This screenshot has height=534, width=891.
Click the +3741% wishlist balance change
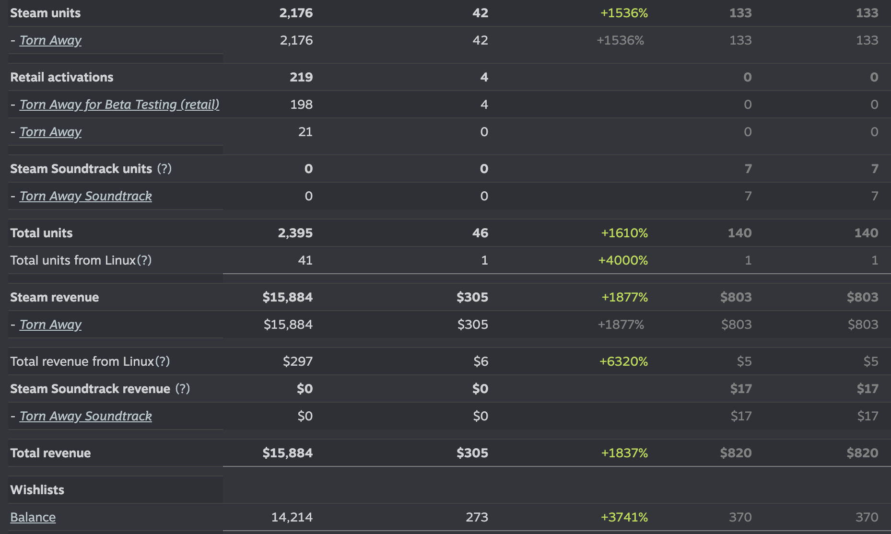pyautogui.click(x=624, y=517)
